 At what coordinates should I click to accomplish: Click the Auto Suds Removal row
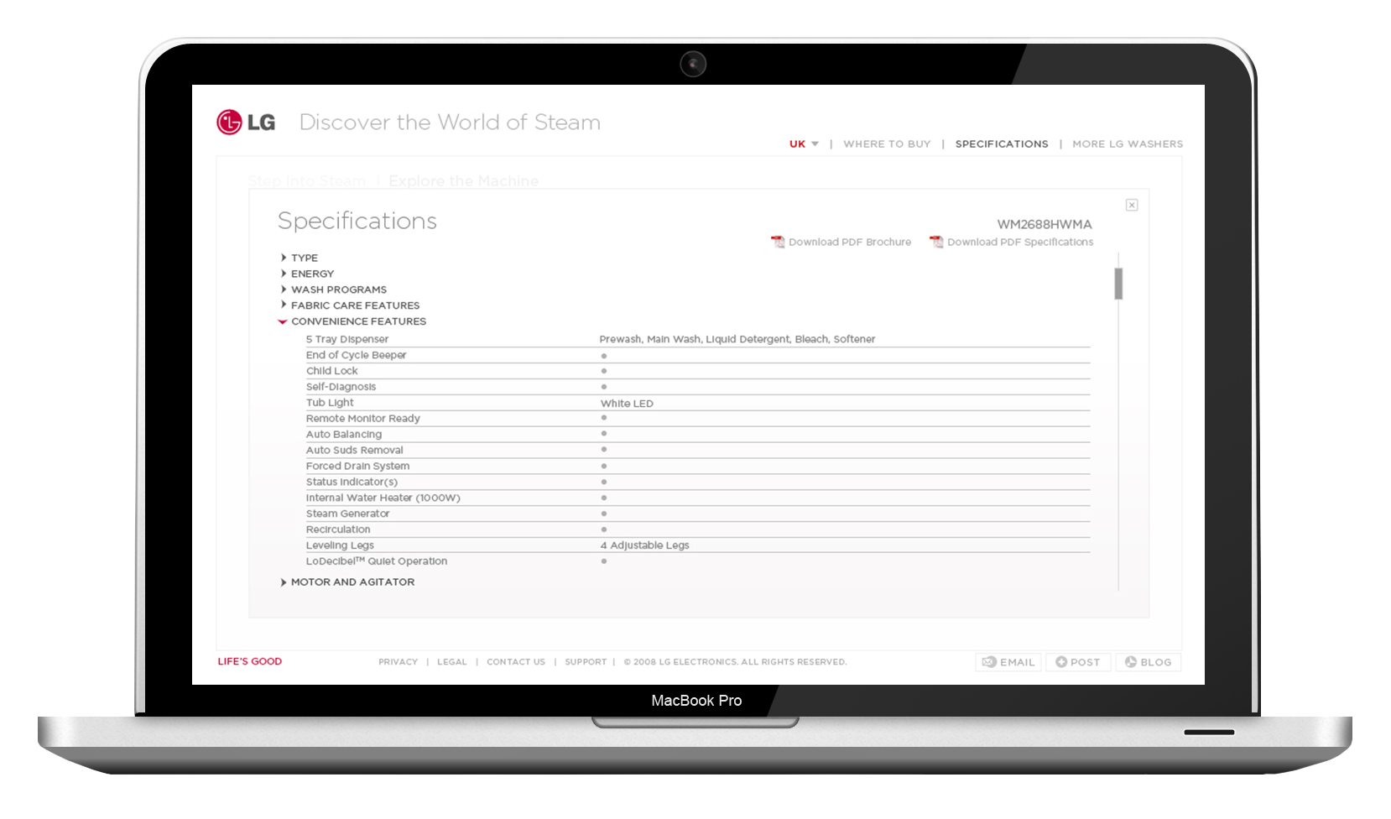[x=697, y=451]
